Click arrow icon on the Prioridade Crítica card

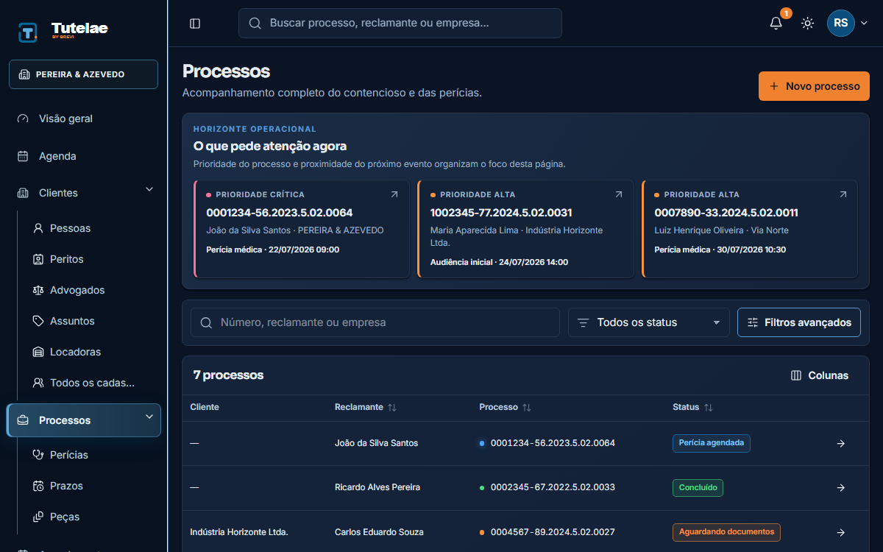[394, 194]
